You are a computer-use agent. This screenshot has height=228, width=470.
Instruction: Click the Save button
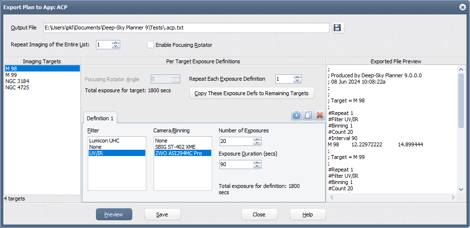pyautogui.click(x=162, y=214)
